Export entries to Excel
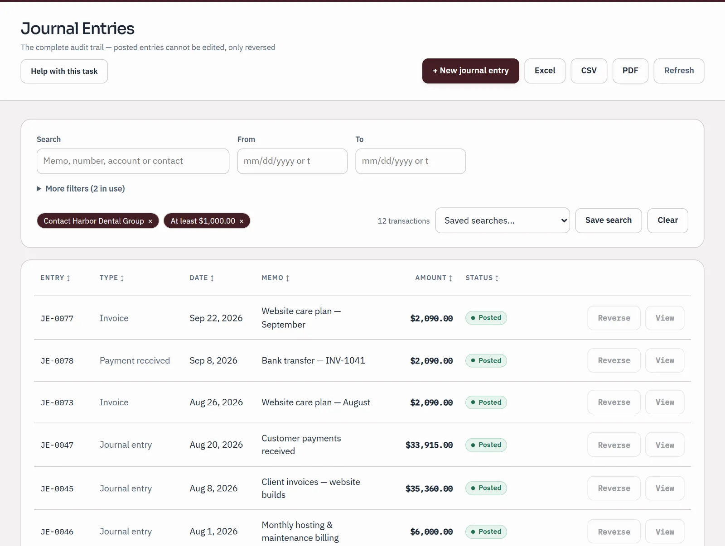This screenshot has width=725, height=546. coord(545,71)
